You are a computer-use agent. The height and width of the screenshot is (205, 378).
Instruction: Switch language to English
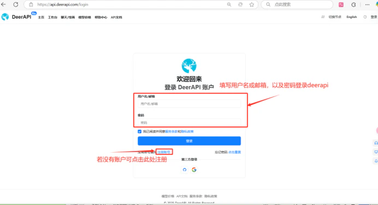(x=351, y=17)
